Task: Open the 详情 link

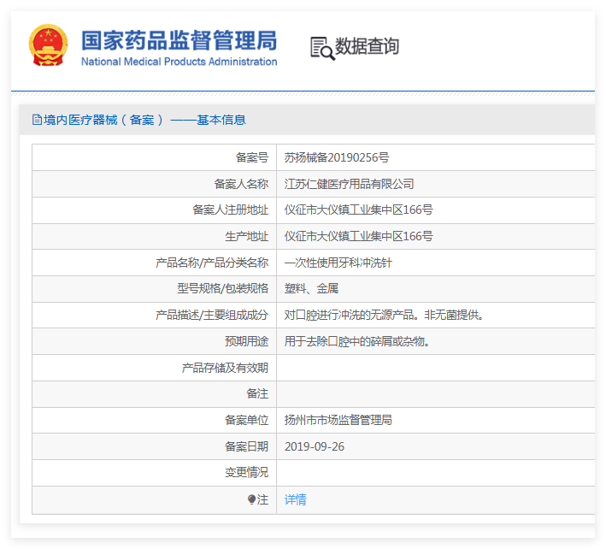Action: (x=295, y=499)
